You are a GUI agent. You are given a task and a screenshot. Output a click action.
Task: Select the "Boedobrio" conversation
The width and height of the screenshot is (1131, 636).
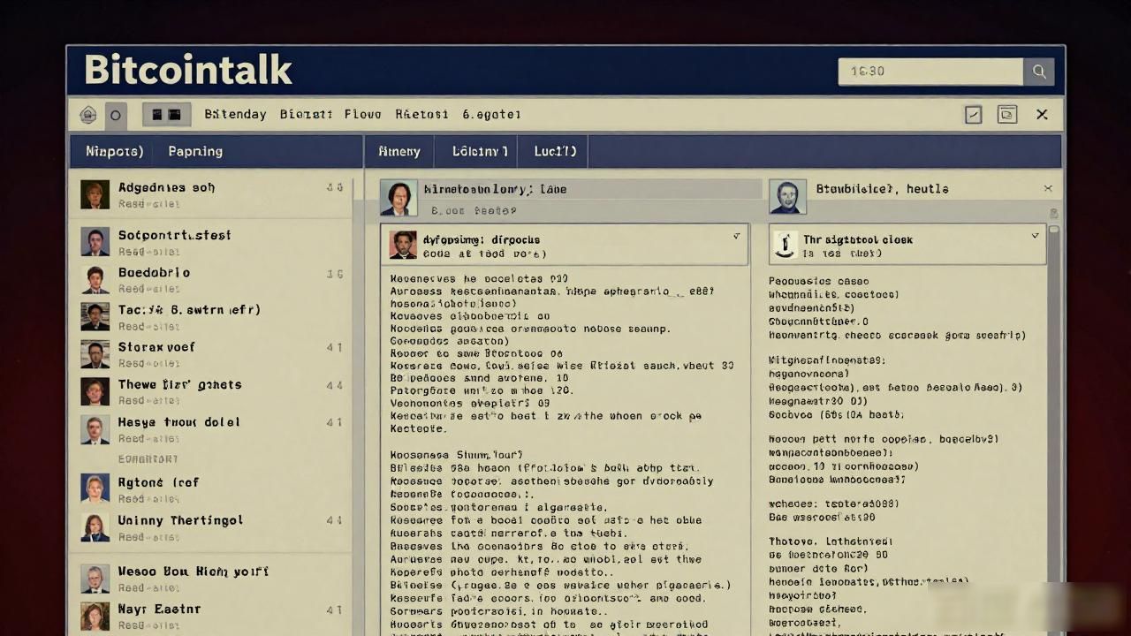210,279
